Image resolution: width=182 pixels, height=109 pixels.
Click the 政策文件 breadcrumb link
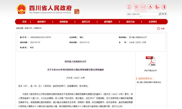click(38, 28)
